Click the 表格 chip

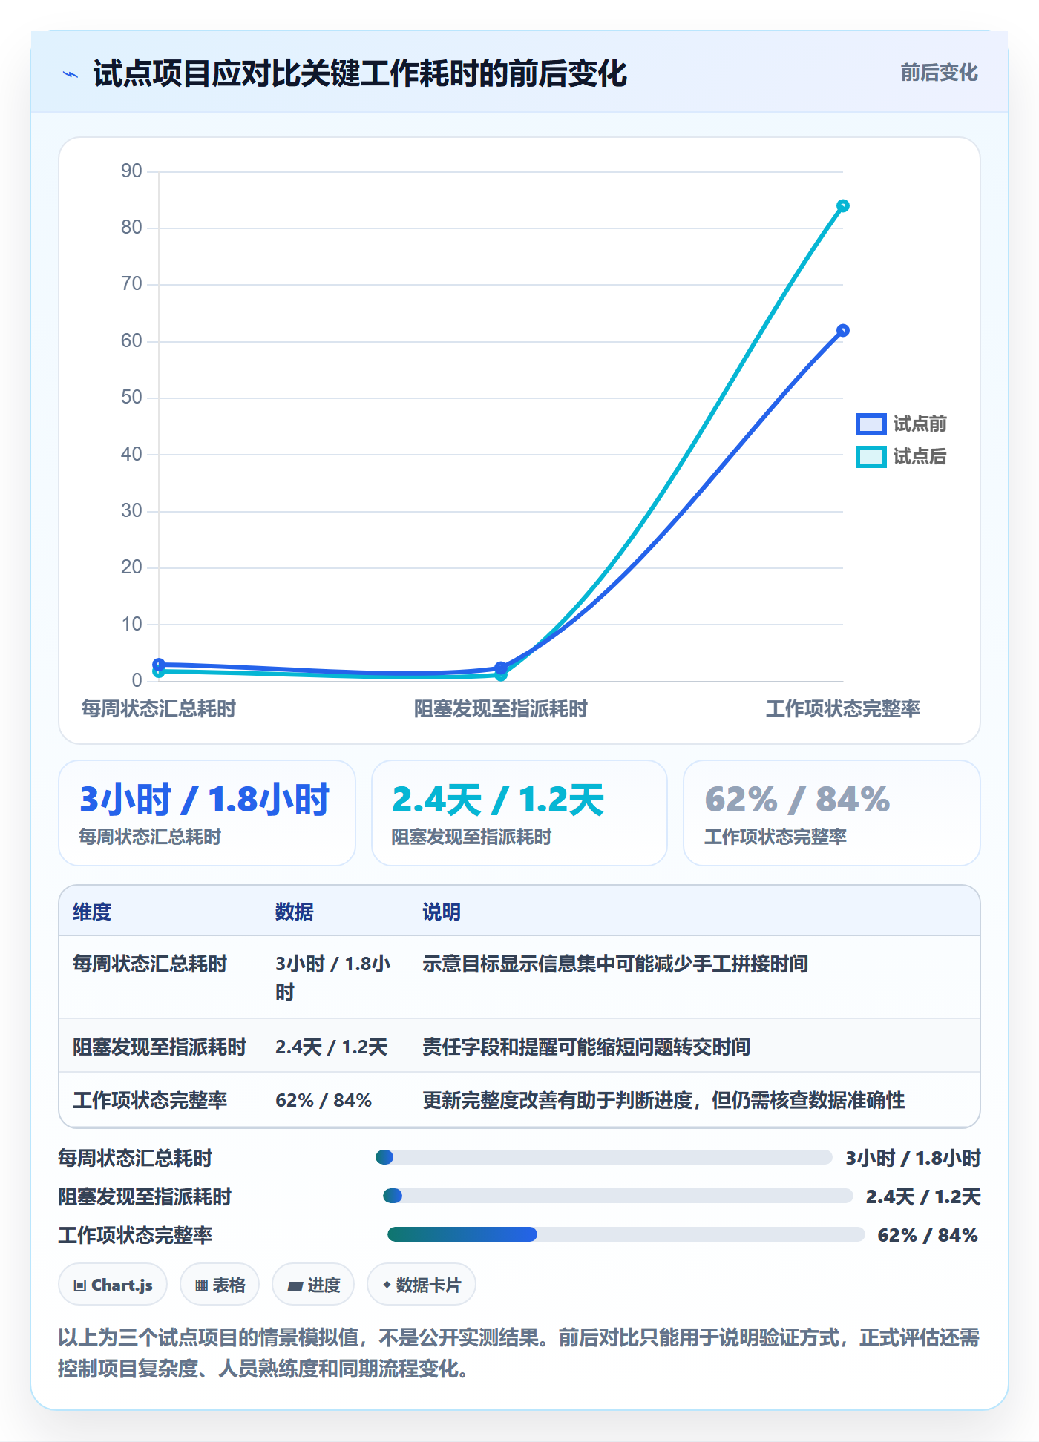pyautogui.click(x=220, y=1285)
